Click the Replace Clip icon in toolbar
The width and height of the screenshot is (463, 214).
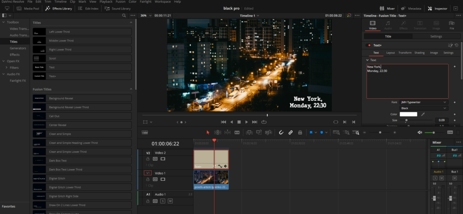tap(269, 132)
